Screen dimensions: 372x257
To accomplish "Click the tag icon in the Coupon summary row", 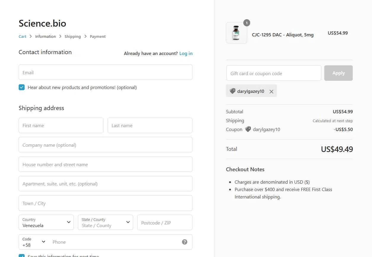I will coord(248,129).
